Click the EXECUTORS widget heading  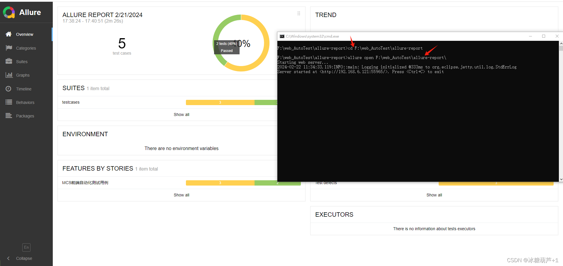334,215
